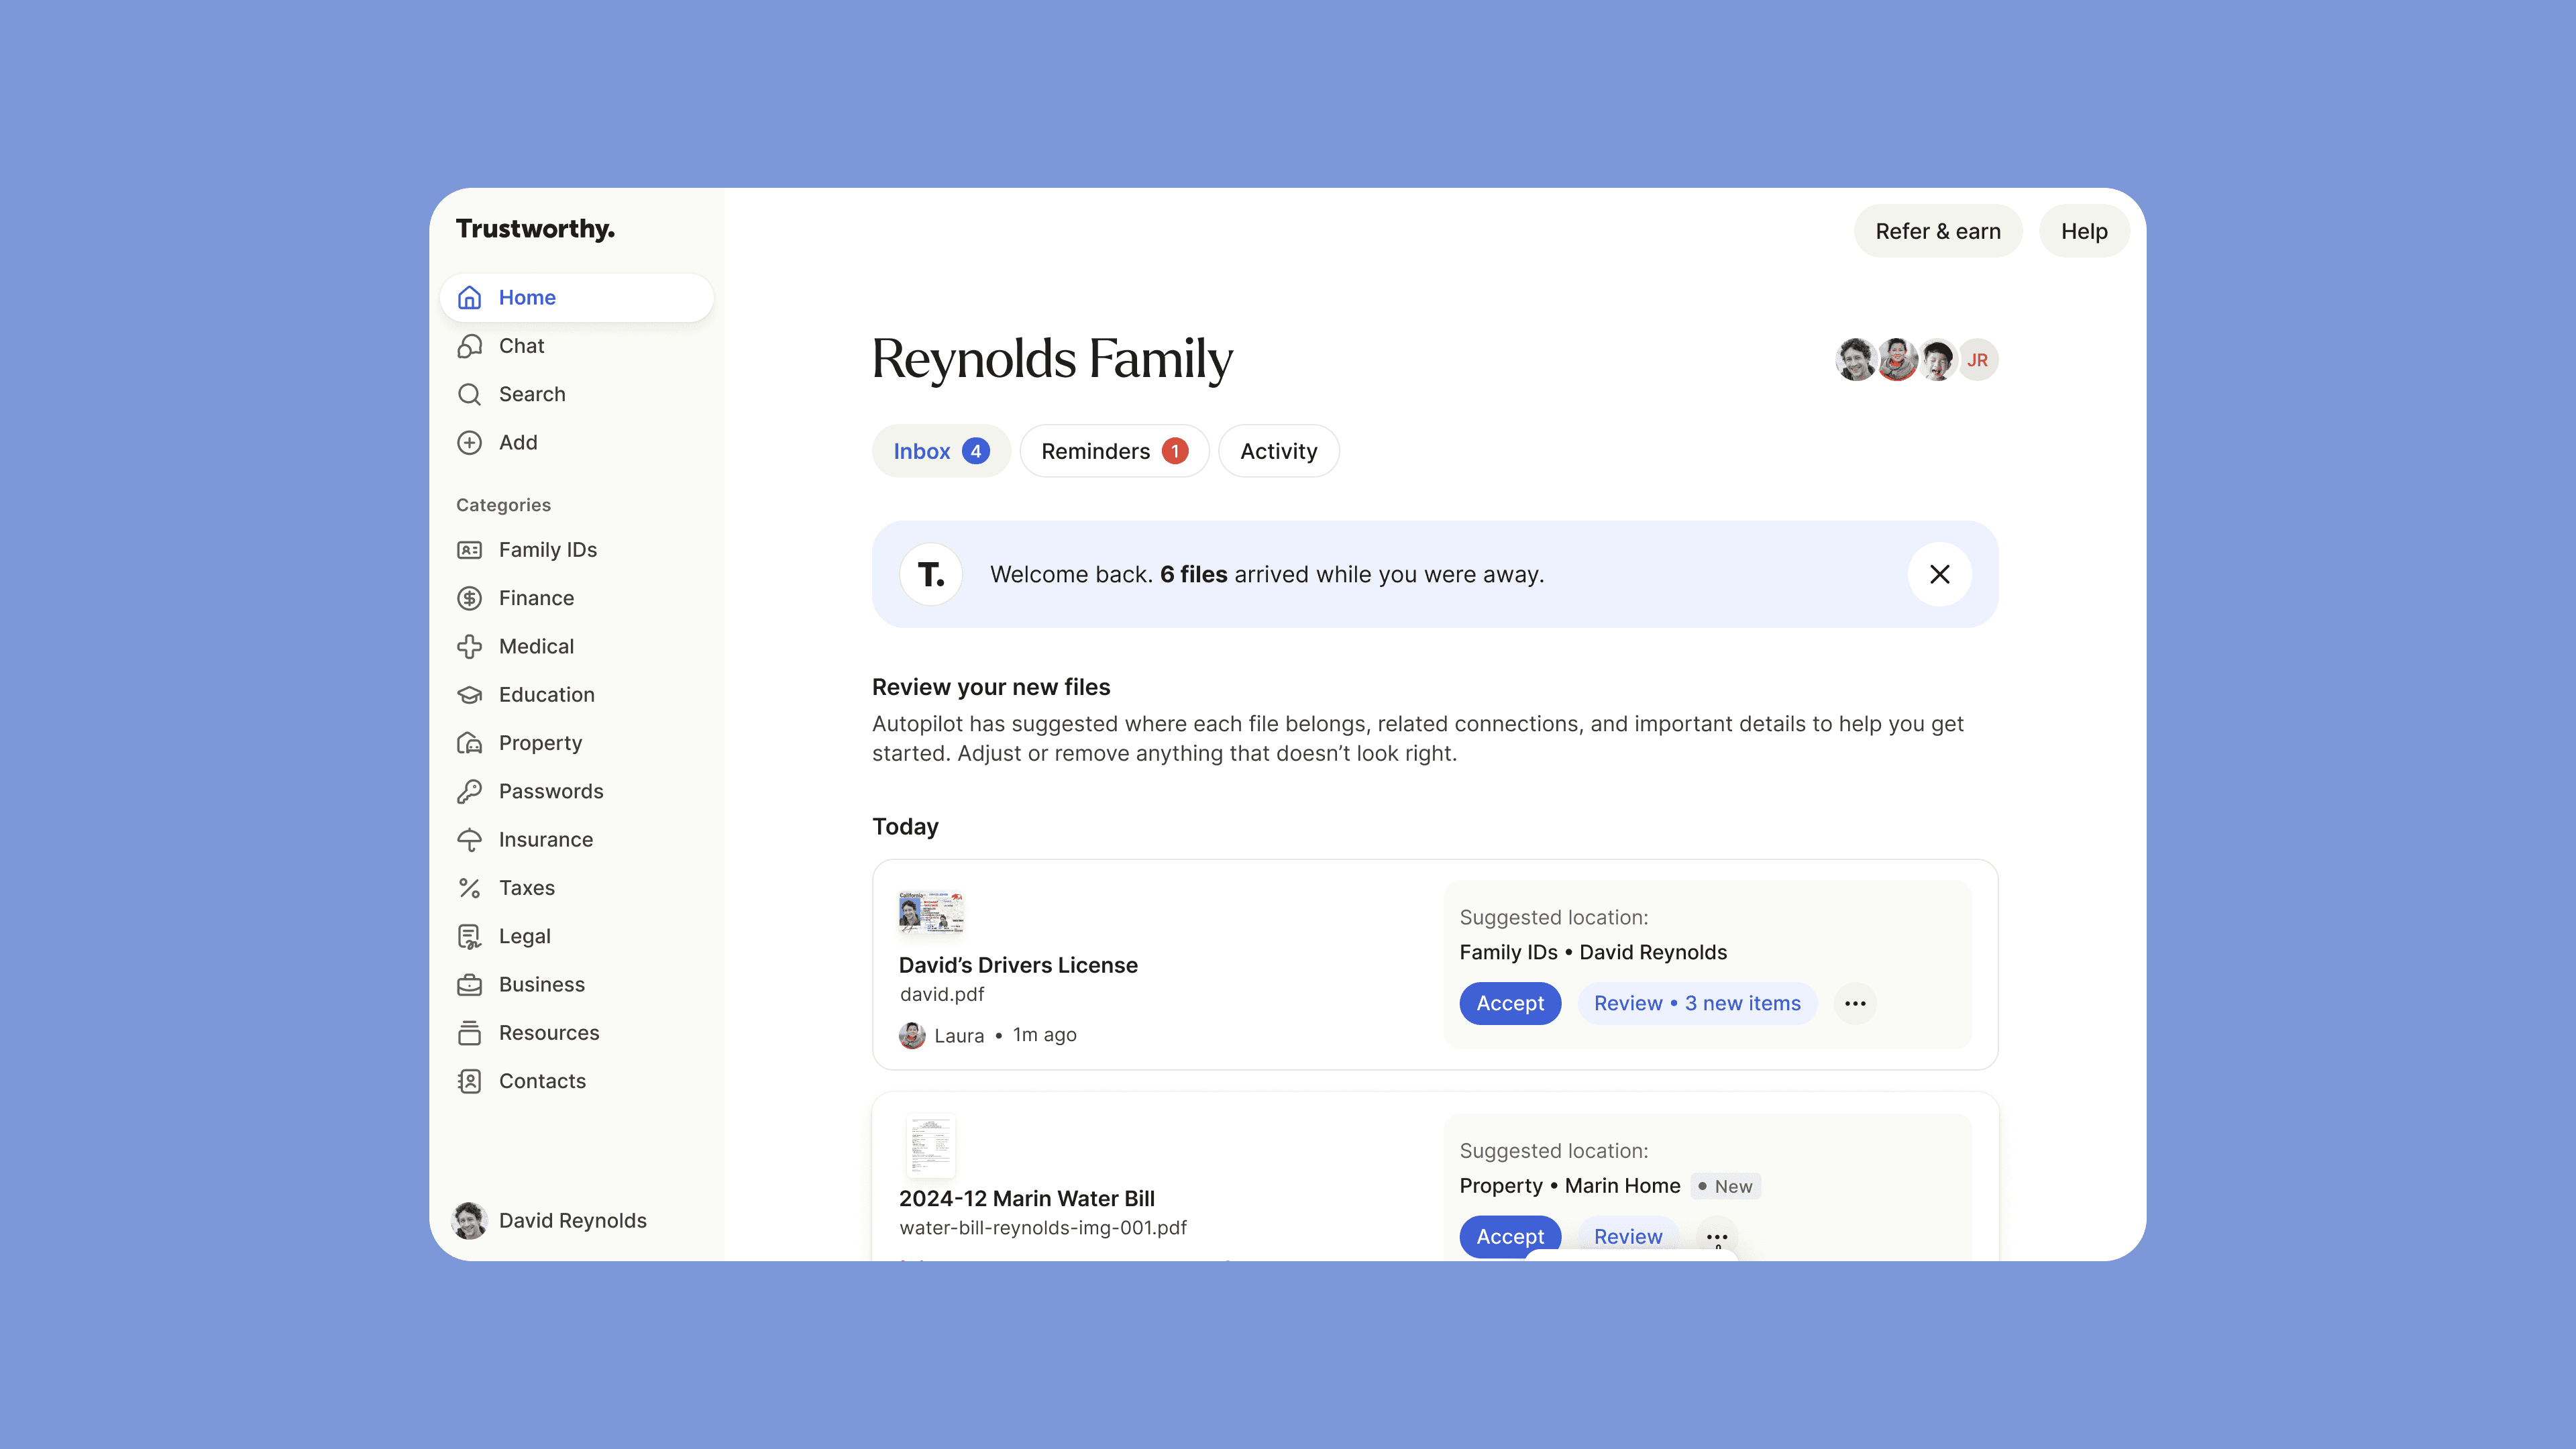
Task: Select the Passwords key icon
Action: [x=469, y=791]
